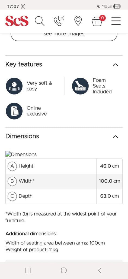Open the search magnifier icon
The image size is (128, 279).
point(39,21)
